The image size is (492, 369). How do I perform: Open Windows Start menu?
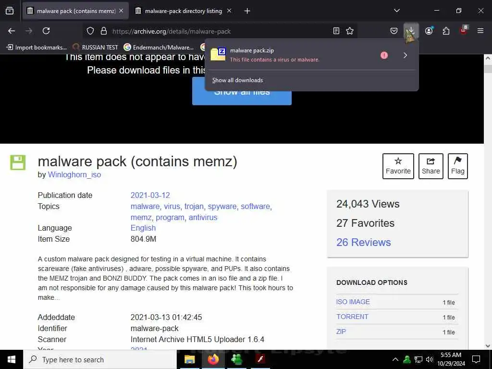pos(12,359)
